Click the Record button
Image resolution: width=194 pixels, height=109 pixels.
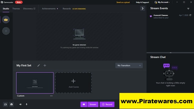(107, 104)
